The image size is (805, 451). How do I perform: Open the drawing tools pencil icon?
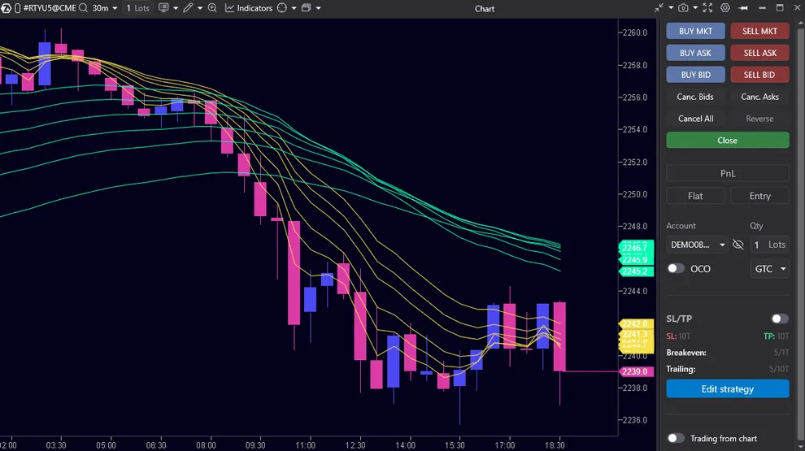point(188,8)
